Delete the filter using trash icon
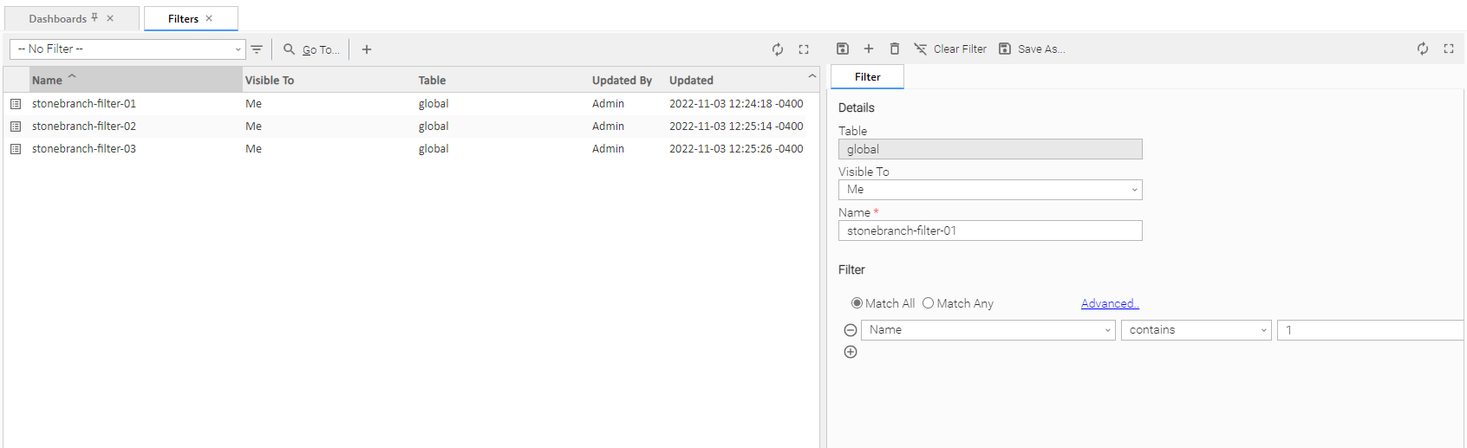Screen dimensions: 1467x448 [895, 49]
